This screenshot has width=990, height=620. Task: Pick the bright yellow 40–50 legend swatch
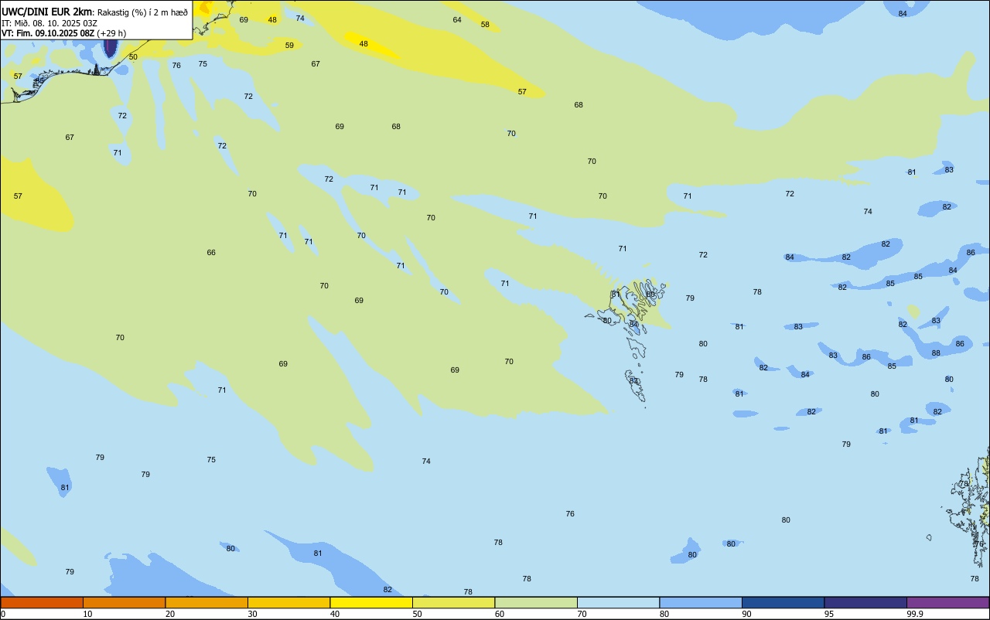click(371, 602)
